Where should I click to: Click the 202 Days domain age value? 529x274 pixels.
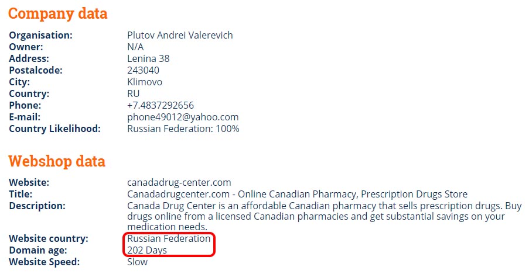(x=147, y=251)
